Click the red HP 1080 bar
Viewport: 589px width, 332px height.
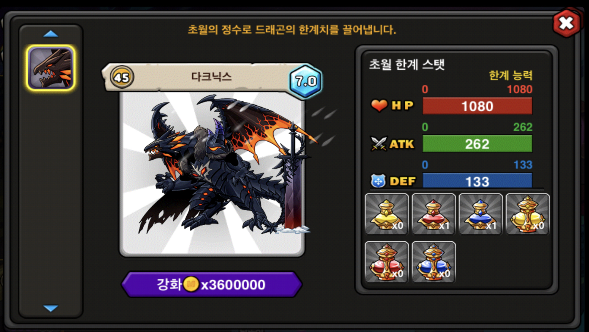click(477, 106)
